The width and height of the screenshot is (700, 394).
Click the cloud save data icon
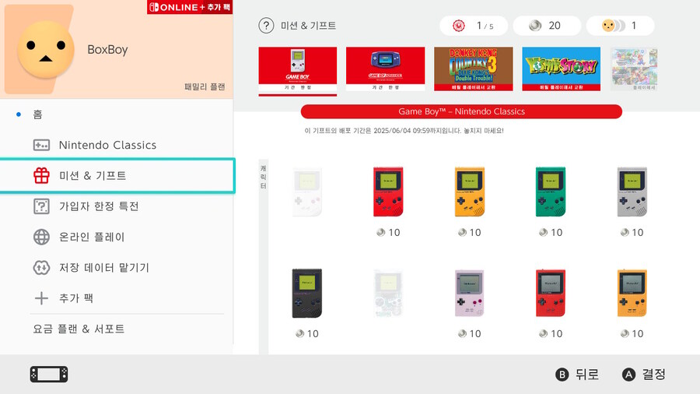pos(41,268)
